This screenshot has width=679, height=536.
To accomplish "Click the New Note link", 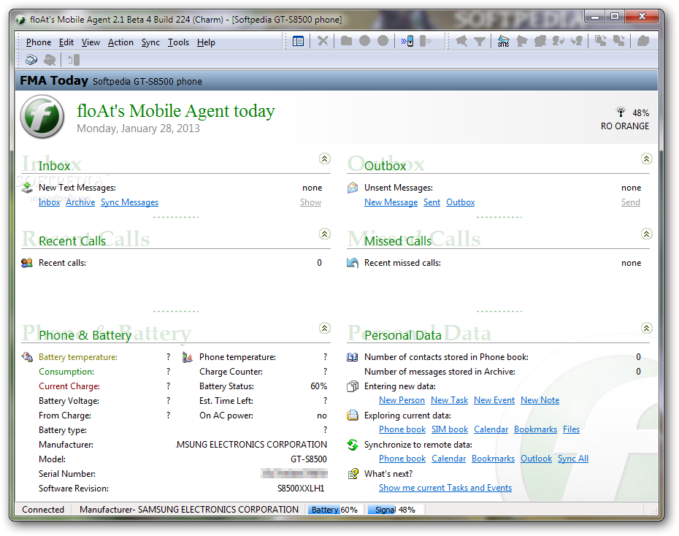I will (540, 400).
